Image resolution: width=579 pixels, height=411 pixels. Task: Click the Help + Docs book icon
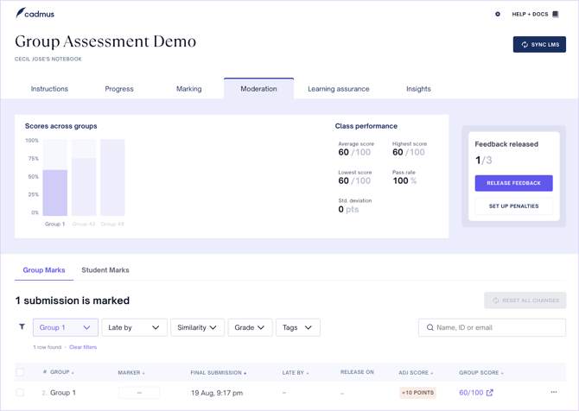coord(556,14)
